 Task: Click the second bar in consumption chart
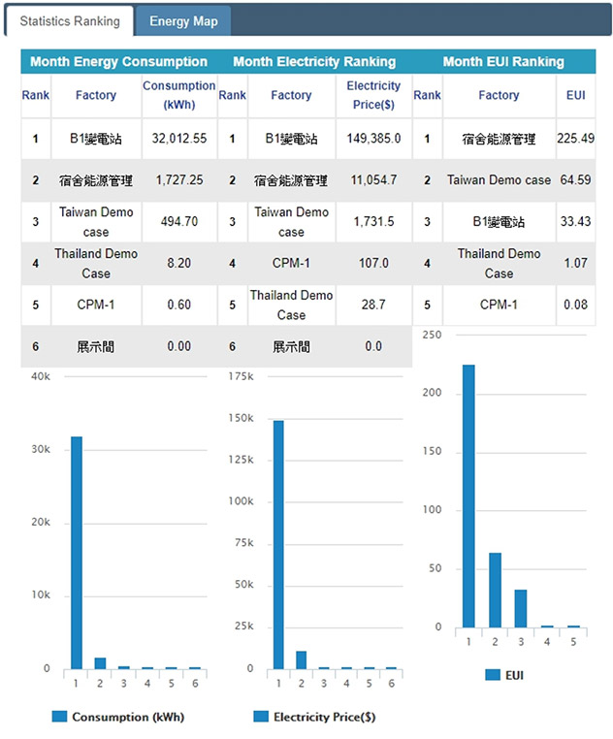pyautogui.click(x=100, y=663)
